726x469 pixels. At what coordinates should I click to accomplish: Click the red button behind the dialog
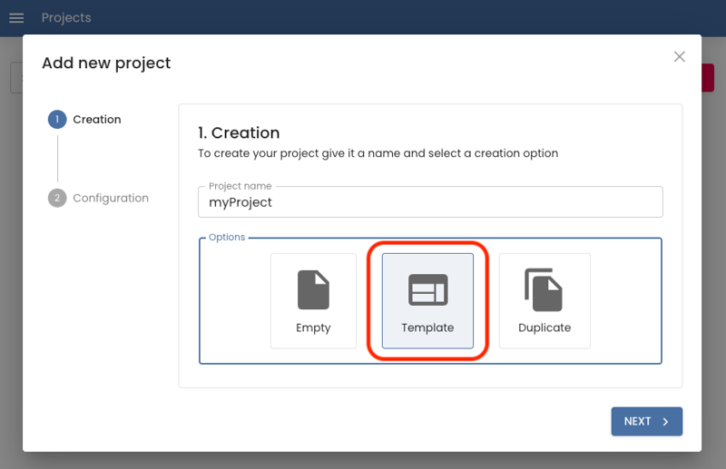click(707, 77)
